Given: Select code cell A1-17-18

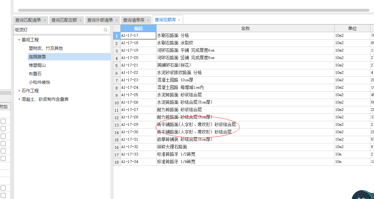Looking at the screenshot, I should click(138, 43).
